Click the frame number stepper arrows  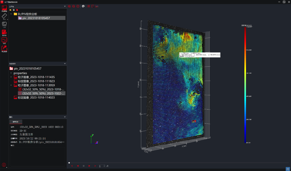[x=104, y=166]
